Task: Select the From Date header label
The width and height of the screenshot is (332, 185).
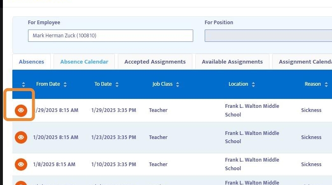Action: coord(48,84)
